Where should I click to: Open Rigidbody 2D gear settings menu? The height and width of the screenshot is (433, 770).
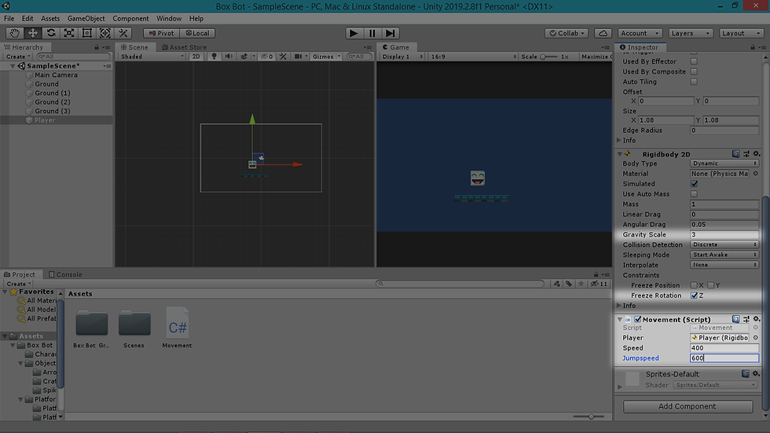pyautogui.click(x=757, y=154)
